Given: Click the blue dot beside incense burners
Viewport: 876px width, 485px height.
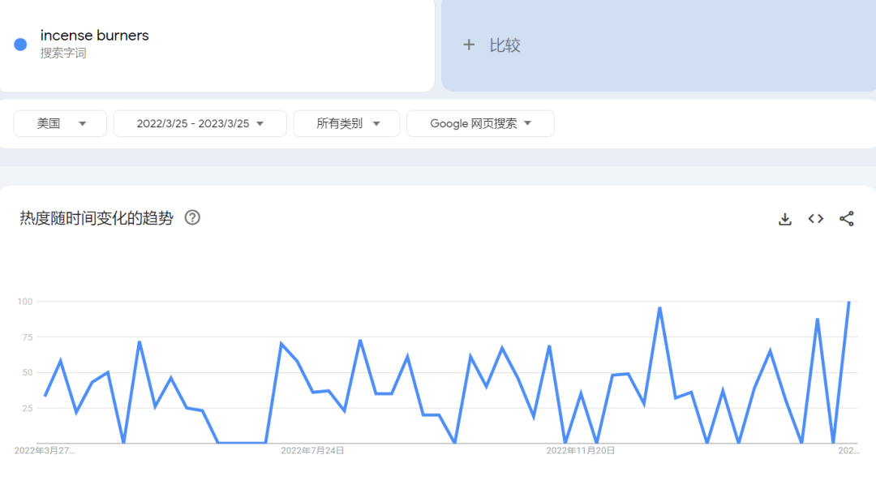Looking at the screenshot, I should pos(21,45).
